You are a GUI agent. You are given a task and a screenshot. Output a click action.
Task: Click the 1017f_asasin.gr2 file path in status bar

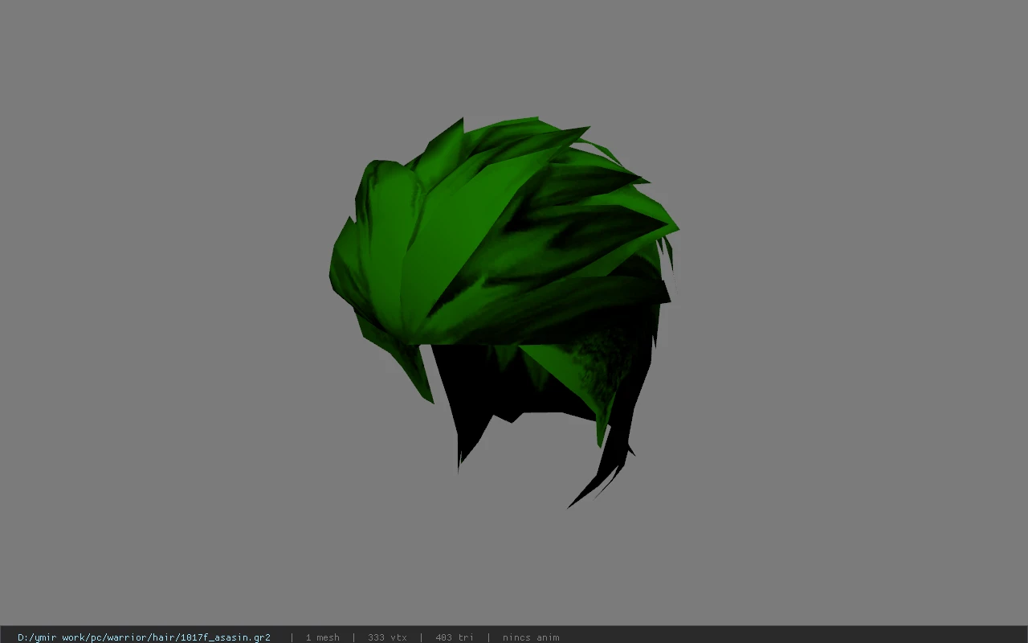coord(144,637)
